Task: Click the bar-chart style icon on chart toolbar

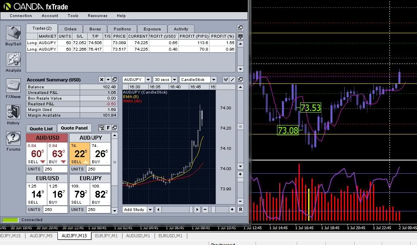Action: point(226,80)
